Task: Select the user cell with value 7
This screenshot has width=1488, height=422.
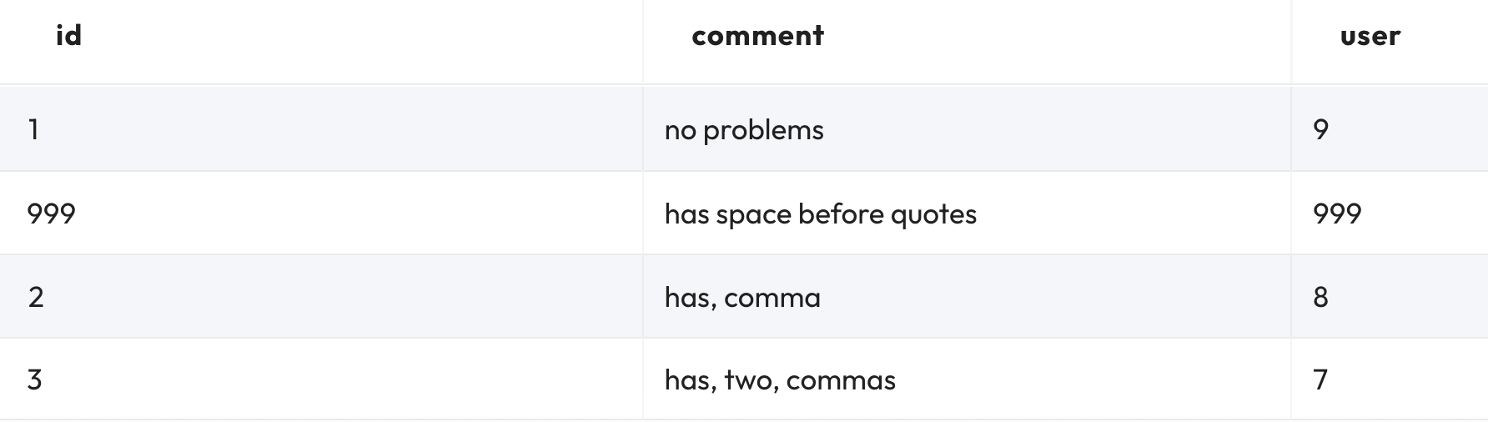Action: point(1390,379)
